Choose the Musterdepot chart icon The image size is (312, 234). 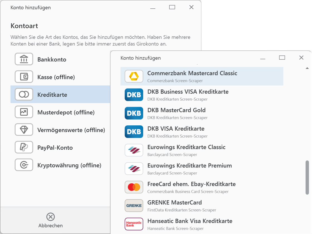24,112
